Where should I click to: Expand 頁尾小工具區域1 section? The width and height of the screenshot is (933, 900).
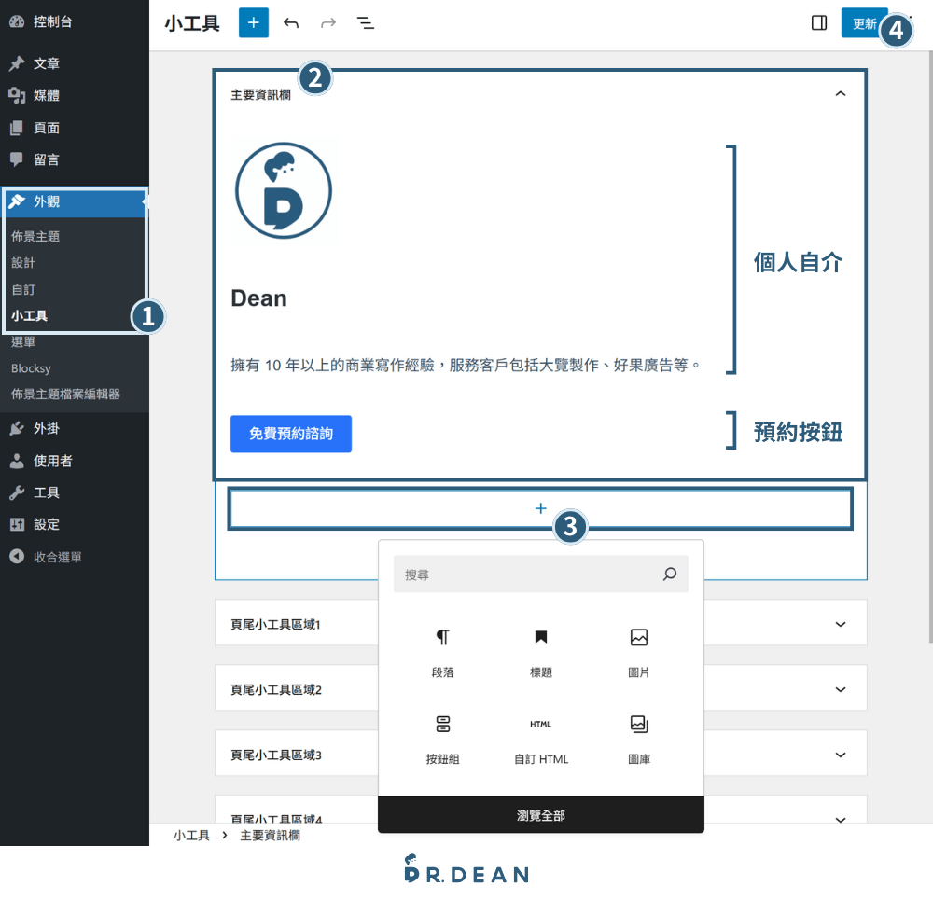pyautogui.click(x=841, y=624)
